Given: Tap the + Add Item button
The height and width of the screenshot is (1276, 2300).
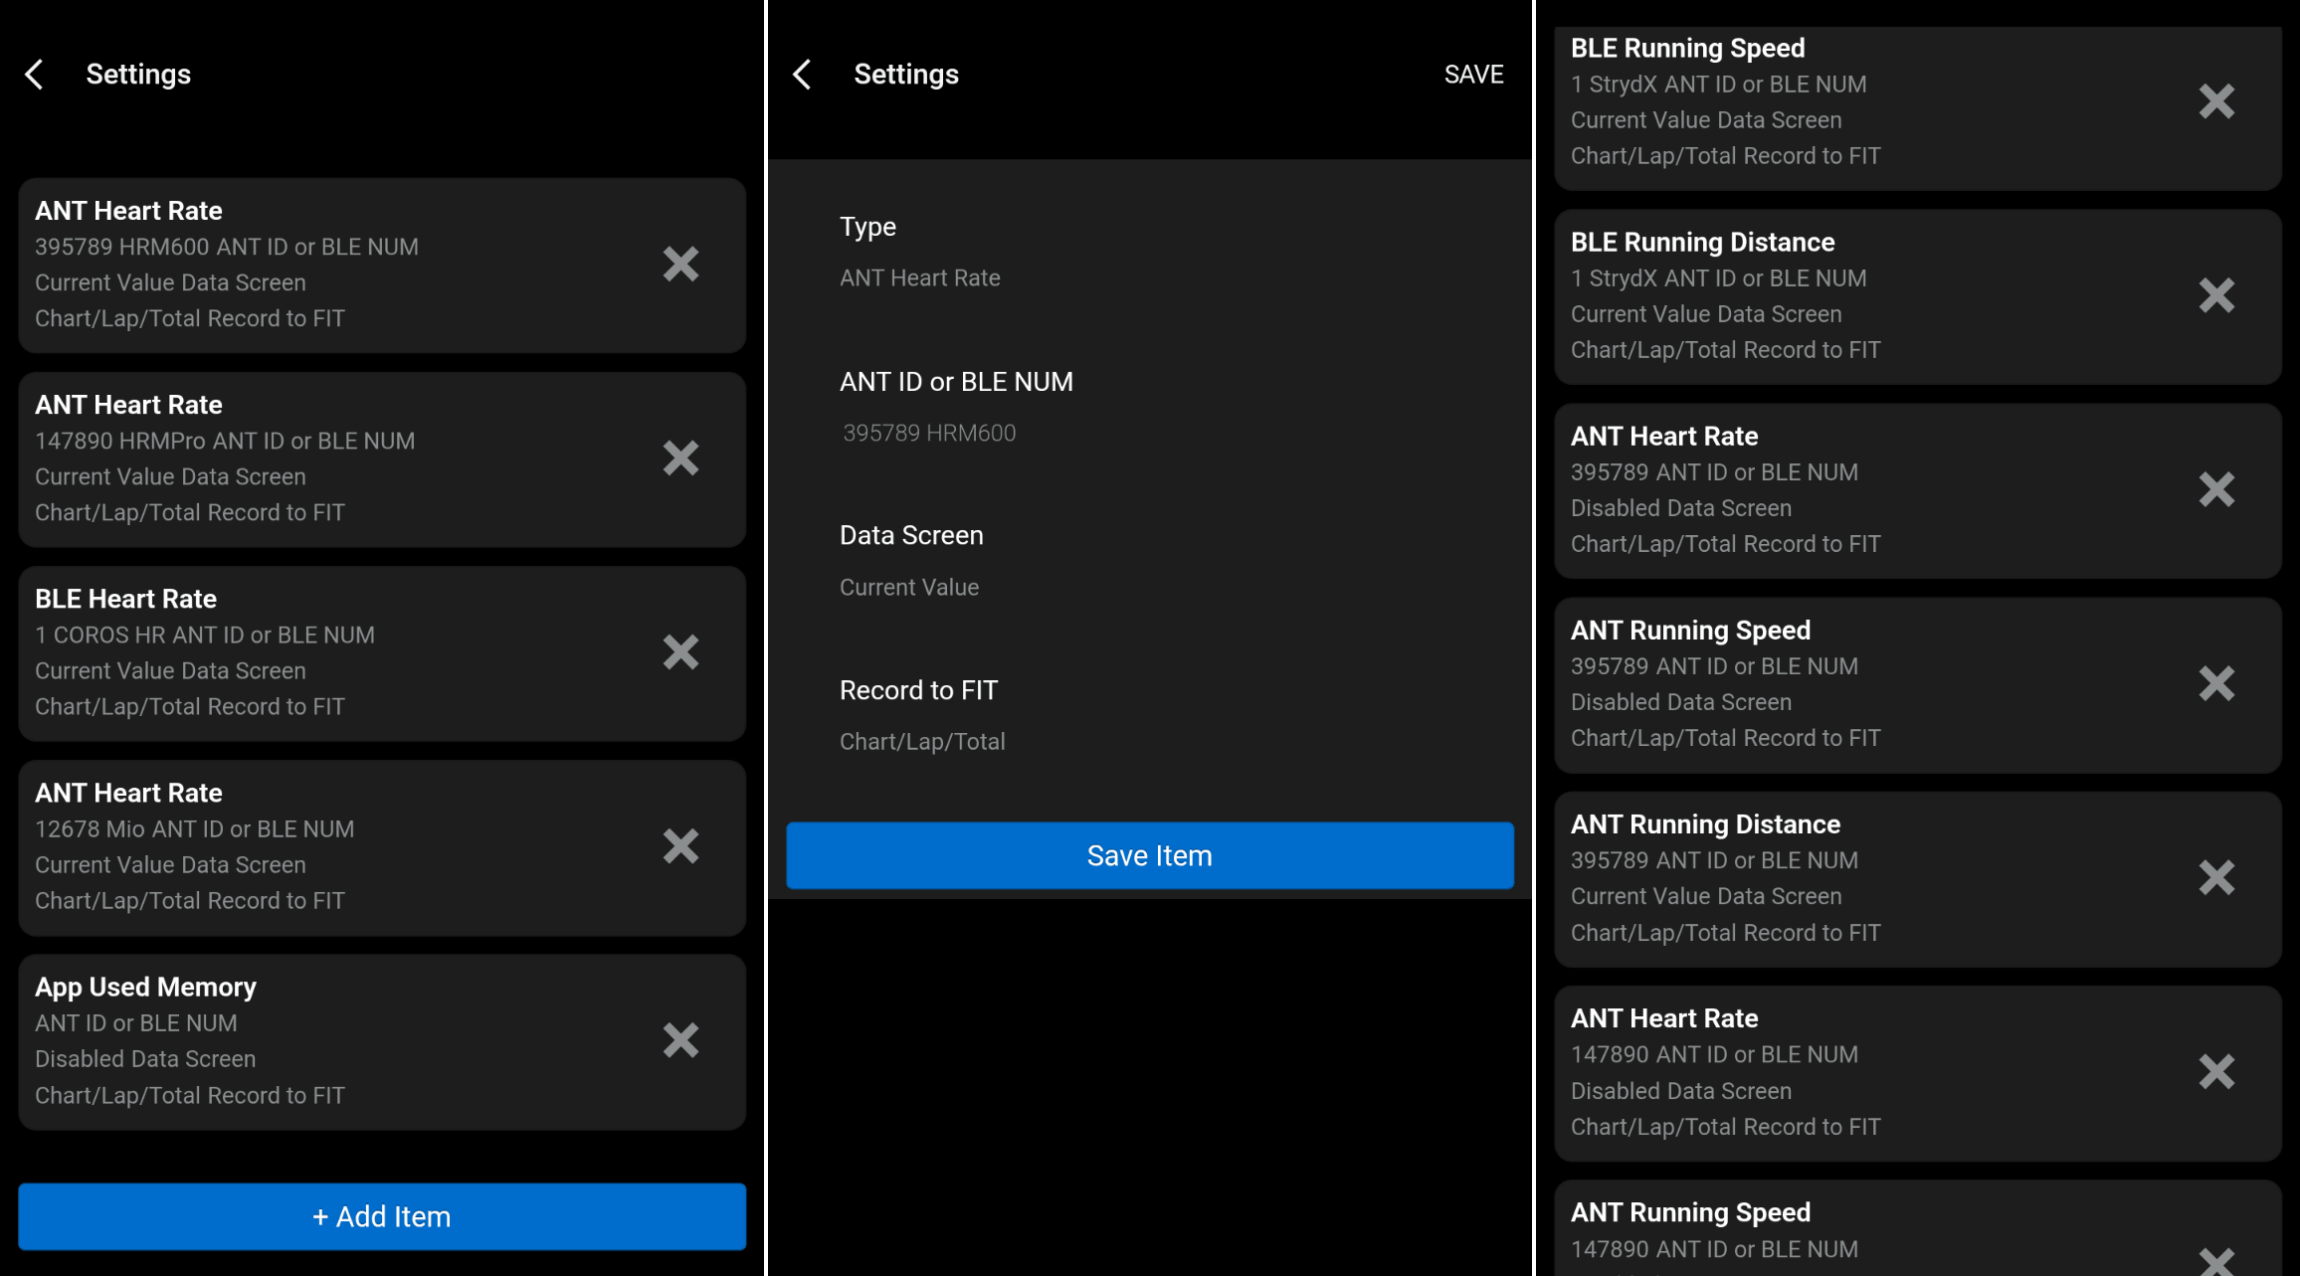Looking at the screenshot, I should (x=382, y=1216).
